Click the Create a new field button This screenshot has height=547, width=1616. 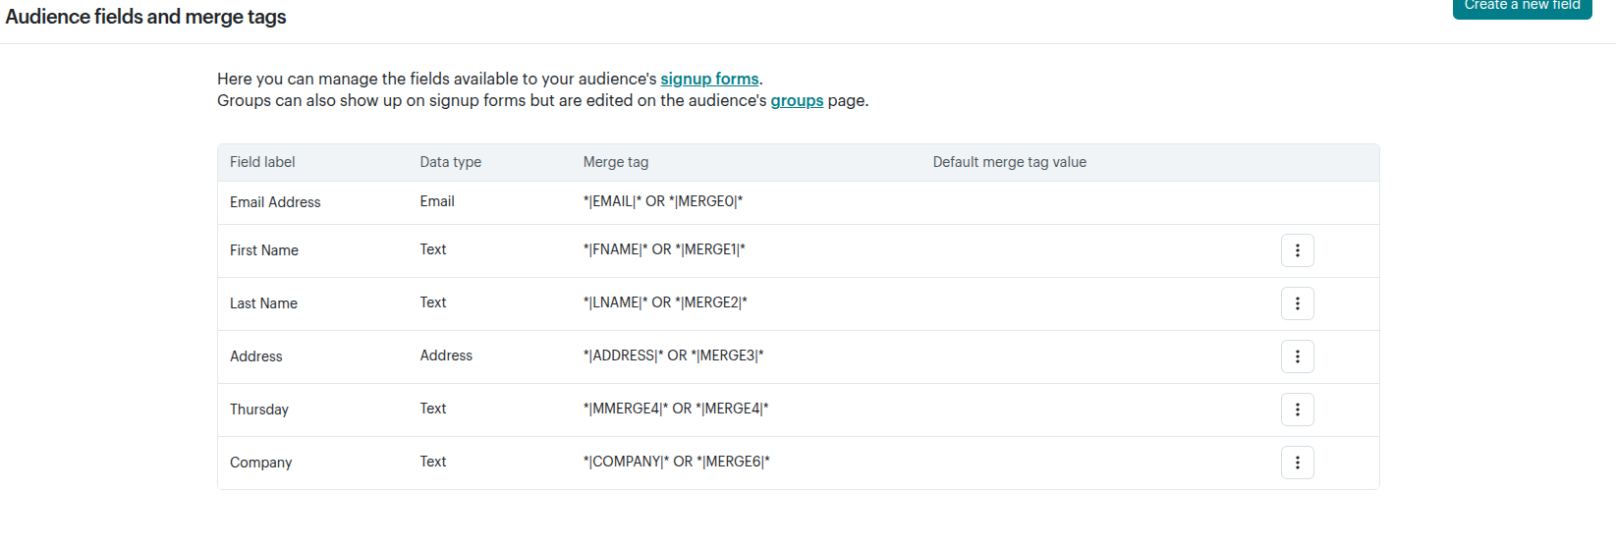[x=1522, y=6]
